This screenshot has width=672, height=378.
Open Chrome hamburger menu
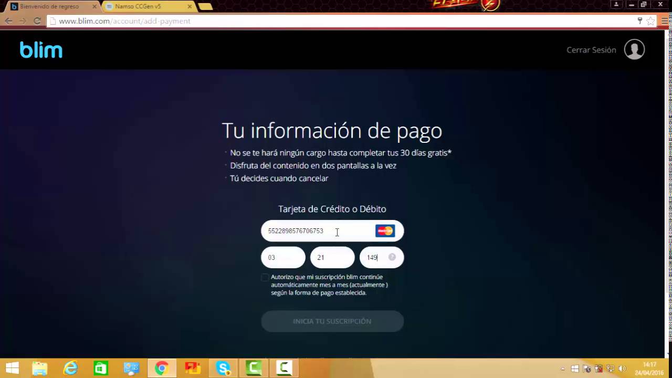coord(665,21)
